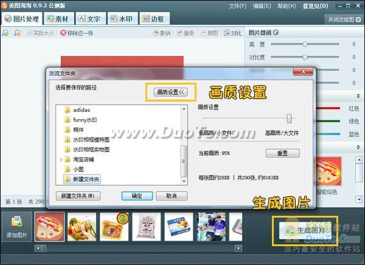Click 移除这一张 remove image button

(x=77, y=33)
